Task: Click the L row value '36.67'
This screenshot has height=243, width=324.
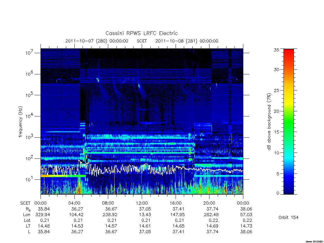Action: click(x=111, y=232)
